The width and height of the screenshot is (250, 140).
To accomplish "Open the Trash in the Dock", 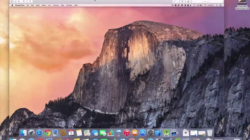I will 210,133.
